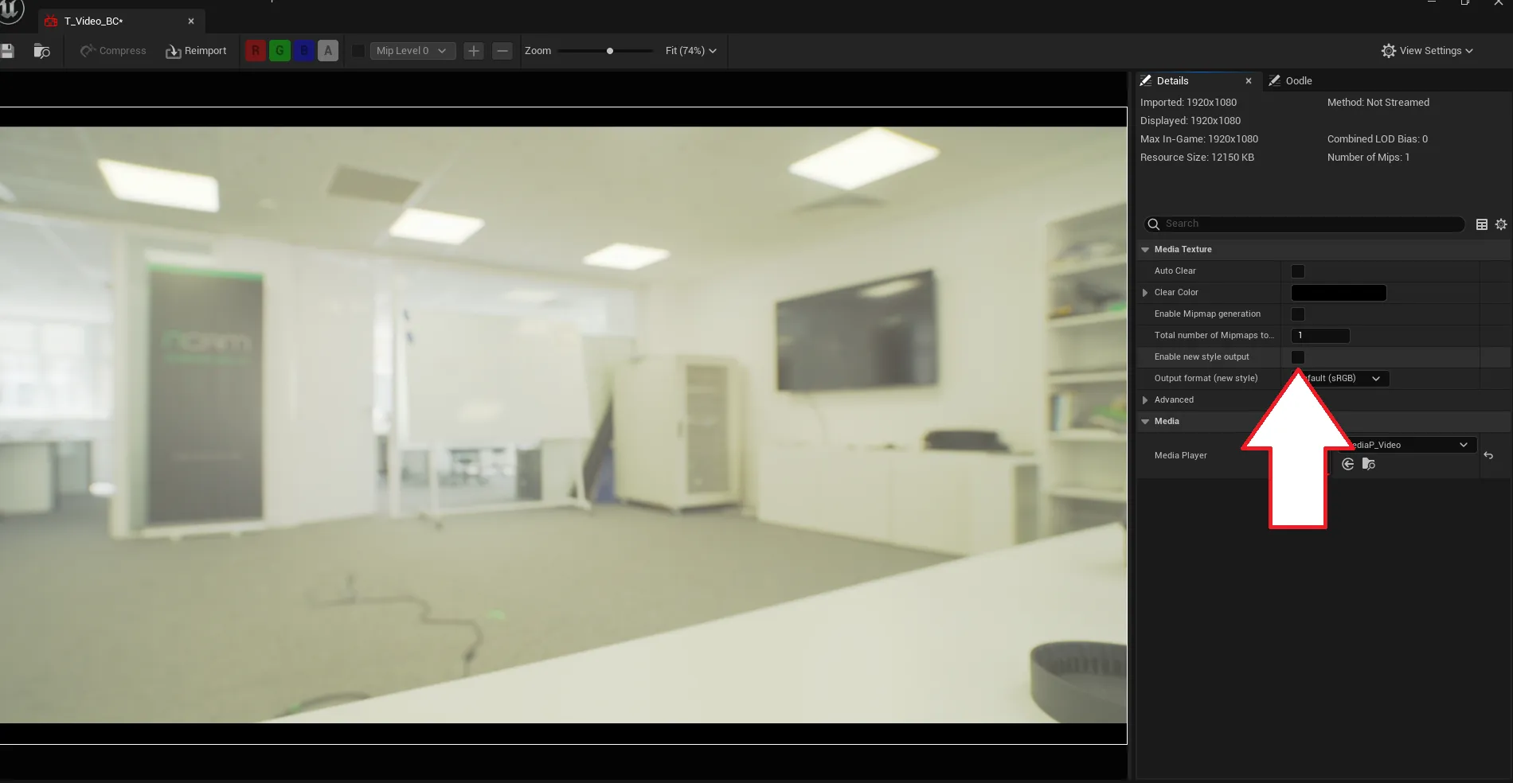
Task: Open the Fit (74%) zoom dropdown
Action: coord(690,51)
